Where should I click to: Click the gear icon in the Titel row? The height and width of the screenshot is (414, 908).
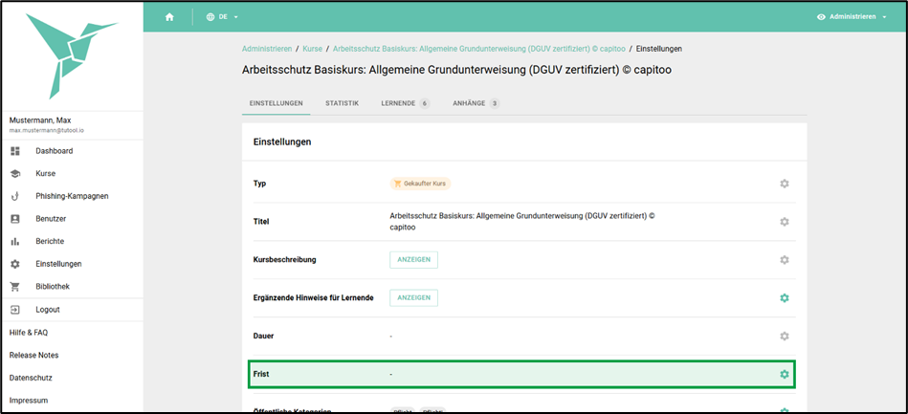(784, 222)
